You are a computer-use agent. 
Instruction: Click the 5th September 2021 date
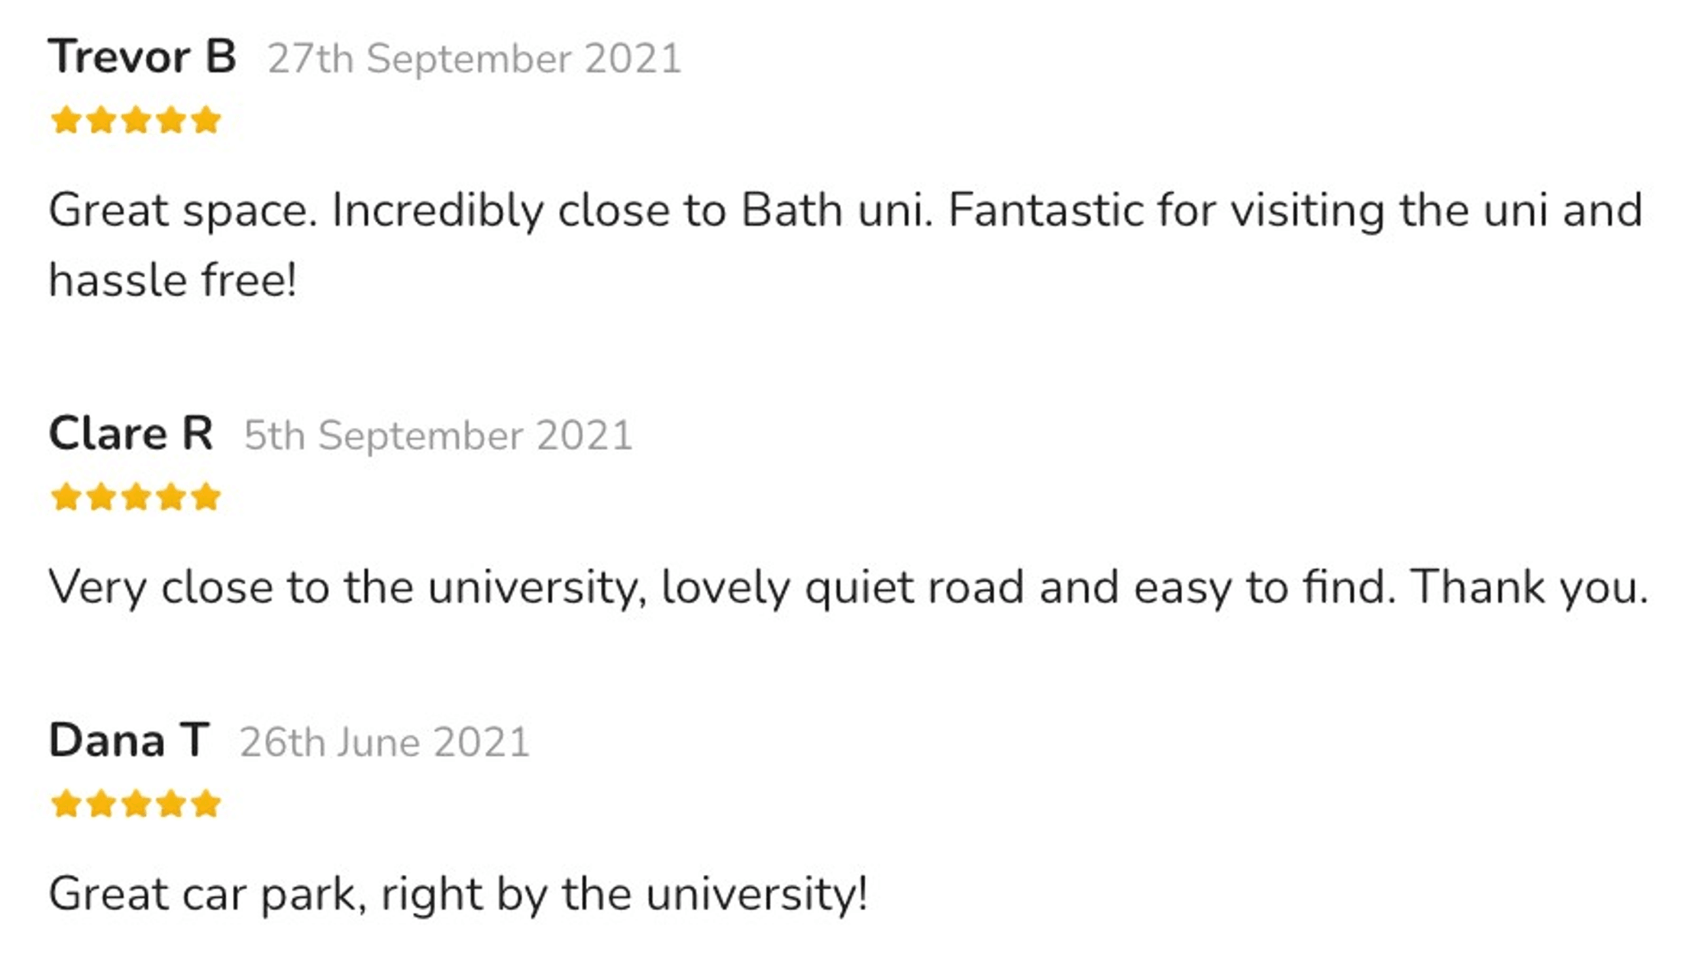click(x=437, y=436)
